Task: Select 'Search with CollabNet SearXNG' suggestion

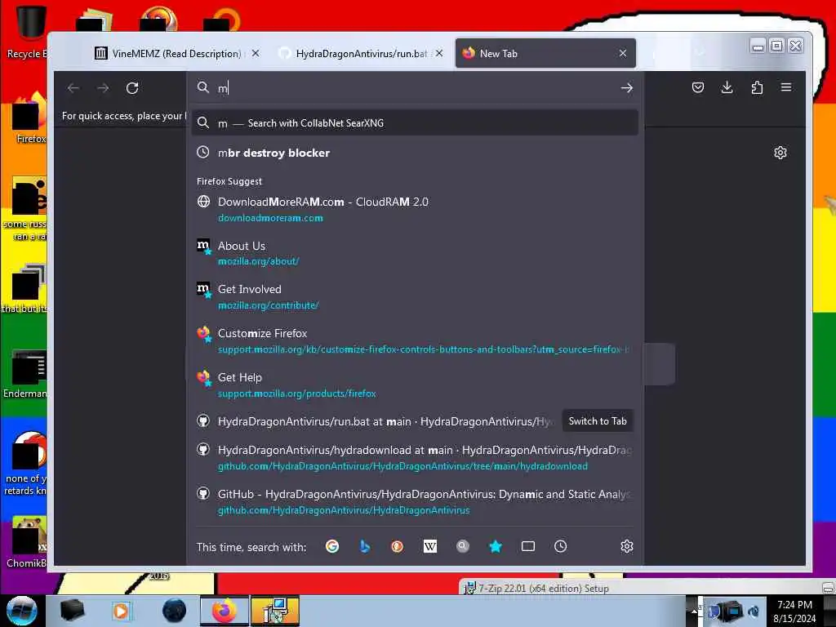Action: (x=415, y=123)
